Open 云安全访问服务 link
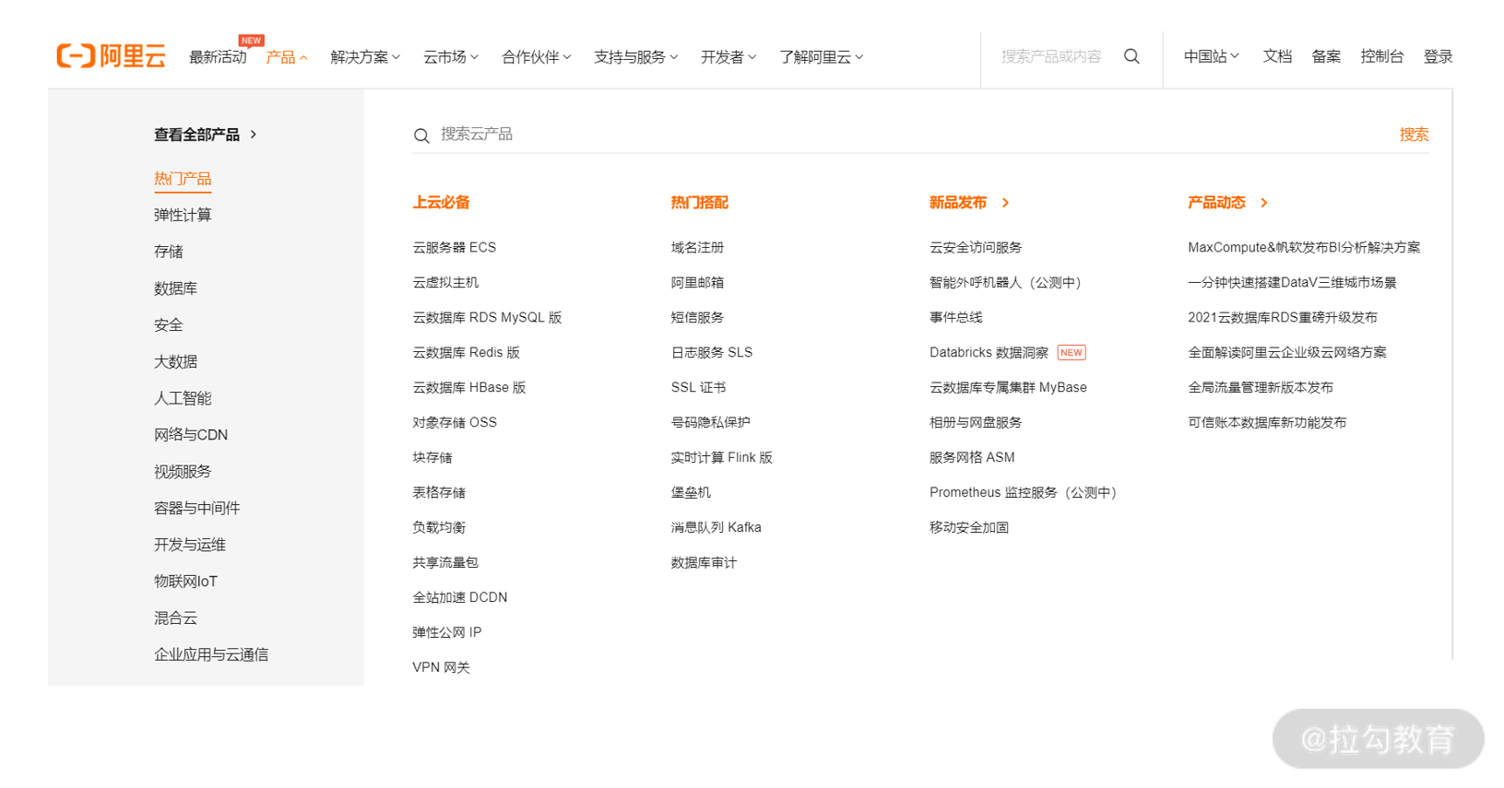The width and height of the screenshot is (1504, 788). click(x=976, y=247)
